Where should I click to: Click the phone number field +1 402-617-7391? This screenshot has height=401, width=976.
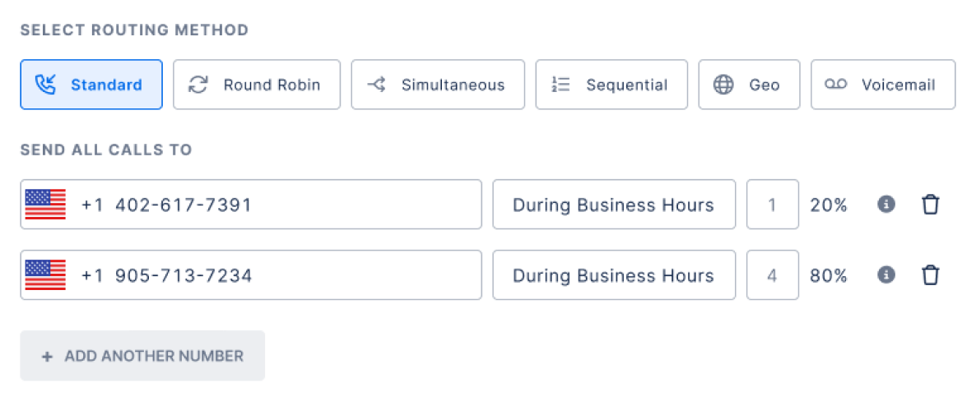pyautogui.click(x=251, y=205)
